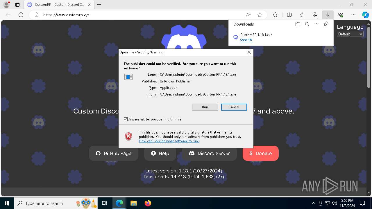Add this page to favorites with the star icon

pos(260,15)
